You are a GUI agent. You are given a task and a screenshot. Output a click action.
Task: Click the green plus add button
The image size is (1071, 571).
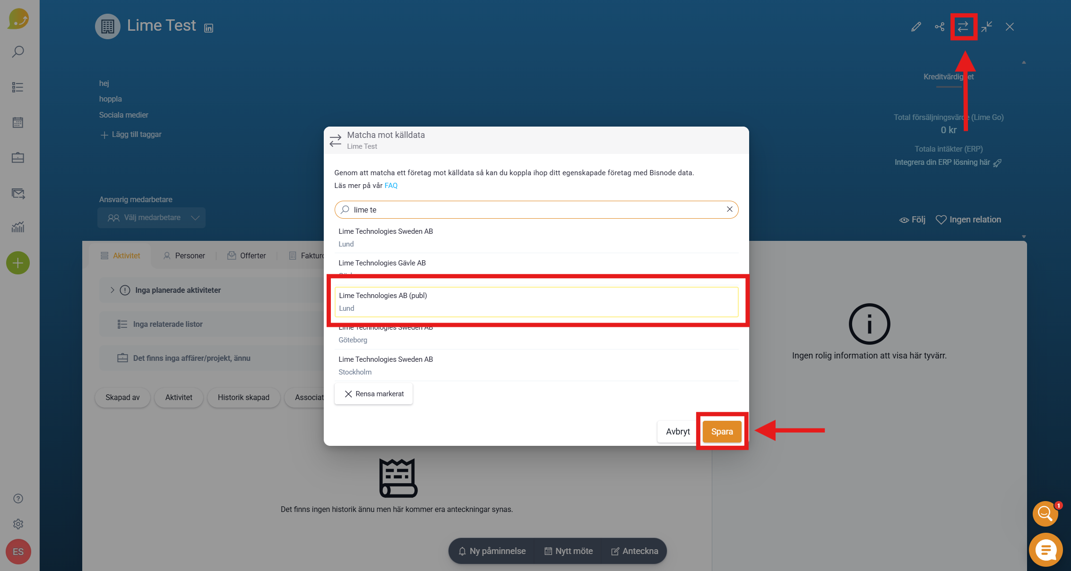click(18, 263)
